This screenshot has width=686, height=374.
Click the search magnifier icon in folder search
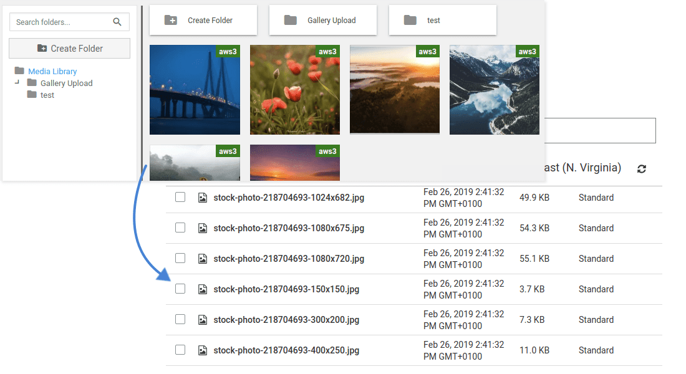117,22
